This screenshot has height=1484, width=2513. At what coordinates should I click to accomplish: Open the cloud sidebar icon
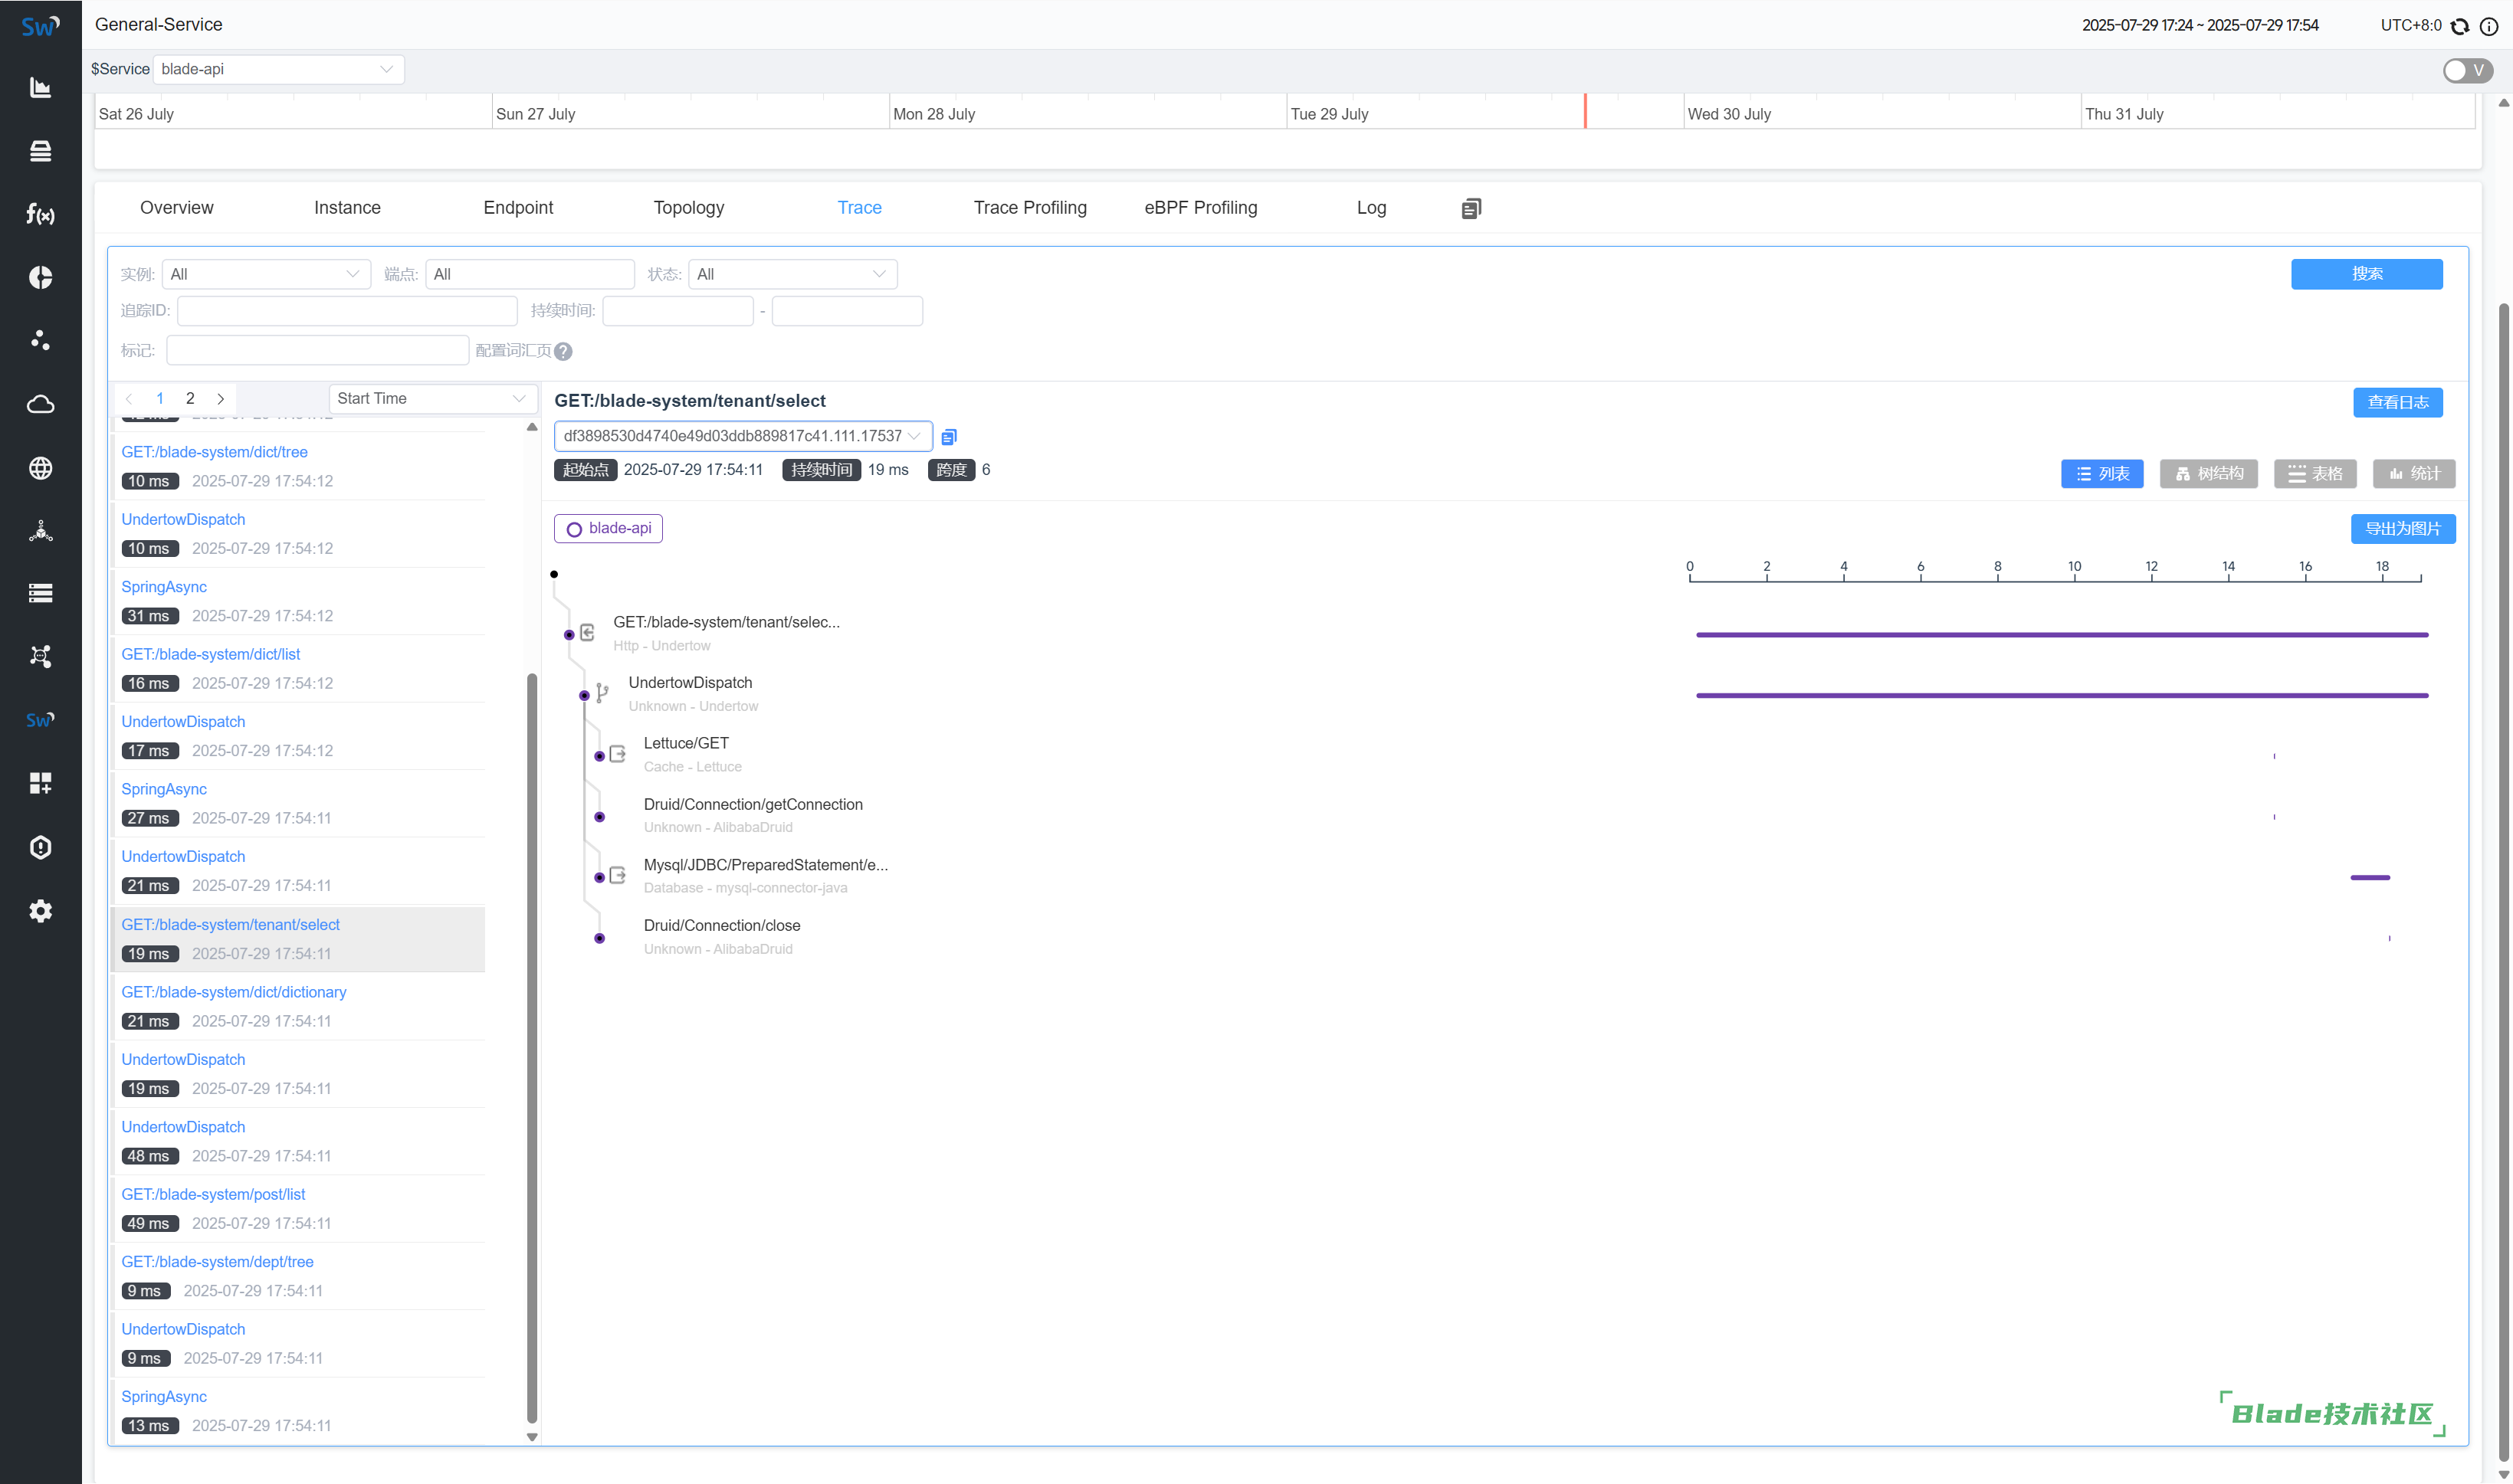pos(40,404)
